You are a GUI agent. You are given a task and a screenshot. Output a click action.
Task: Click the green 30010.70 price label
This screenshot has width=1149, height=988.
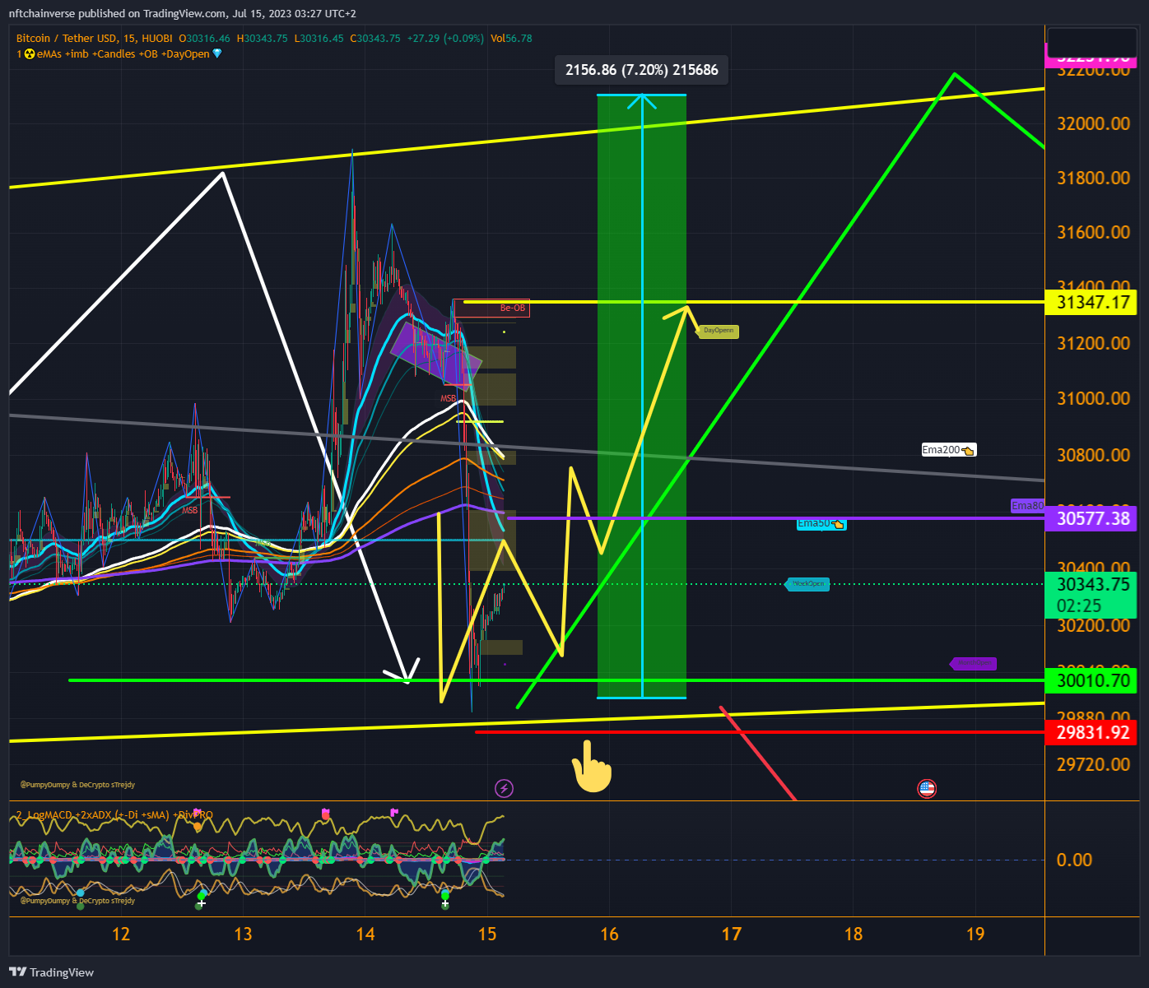pos(1091,680)
